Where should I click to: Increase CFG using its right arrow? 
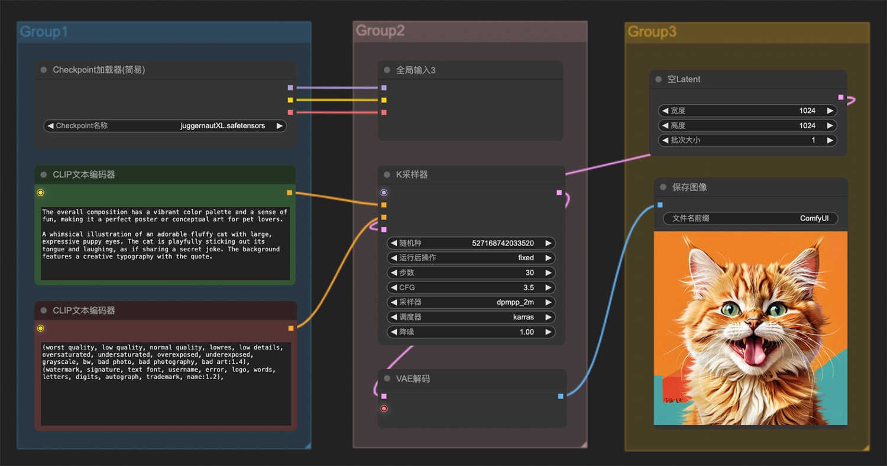(548, 287)
